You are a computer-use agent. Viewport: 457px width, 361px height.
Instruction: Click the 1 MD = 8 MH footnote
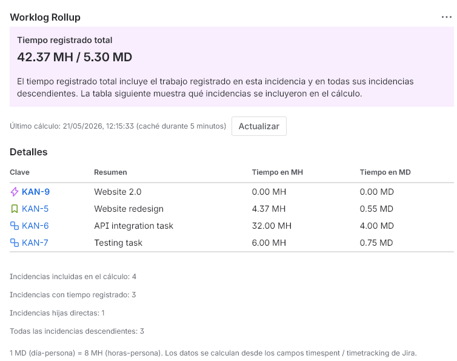tap(213, 353)
